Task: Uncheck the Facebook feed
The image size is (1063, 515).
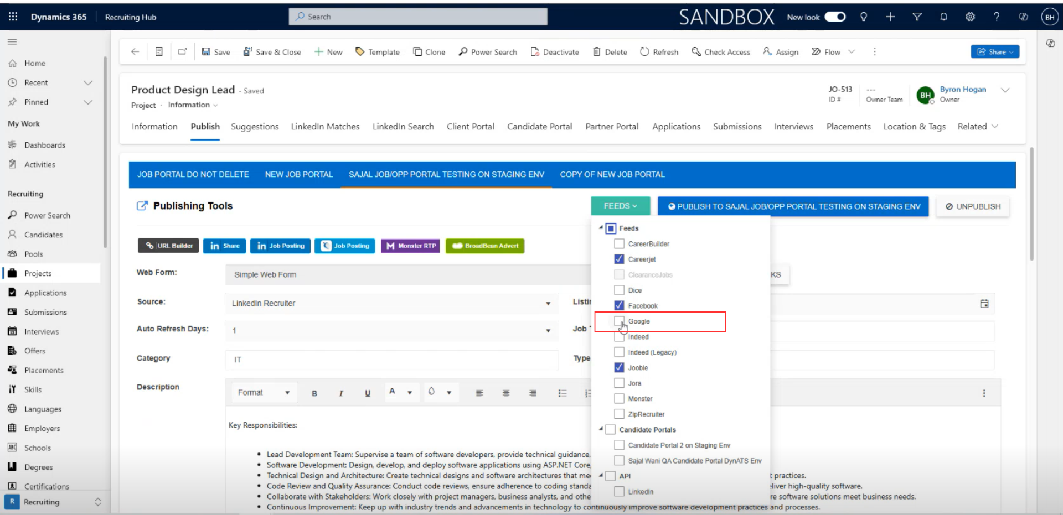Action: click(620, 305)
